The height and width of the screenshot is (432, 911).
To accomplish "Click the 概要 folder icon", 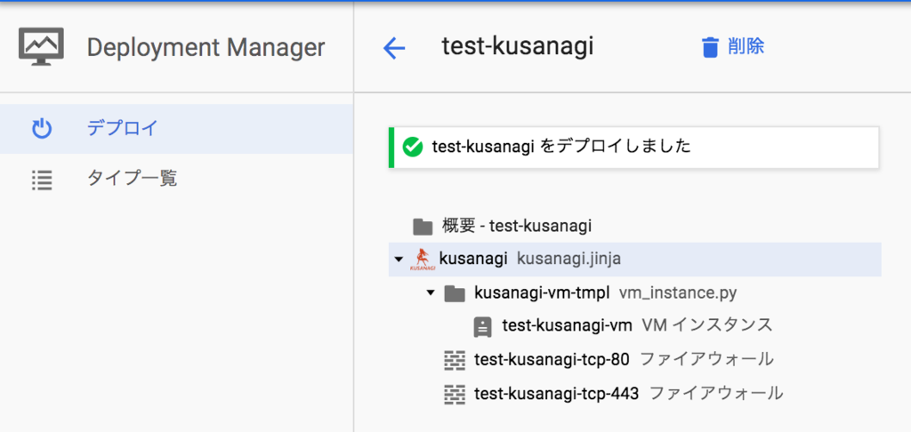I will 423,226.
